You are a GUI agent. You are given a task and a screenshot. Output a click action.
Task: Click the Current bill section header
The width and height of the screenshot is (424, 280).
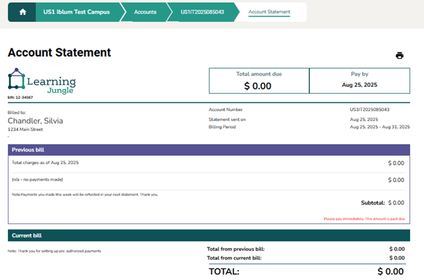(x=209, y=236)
